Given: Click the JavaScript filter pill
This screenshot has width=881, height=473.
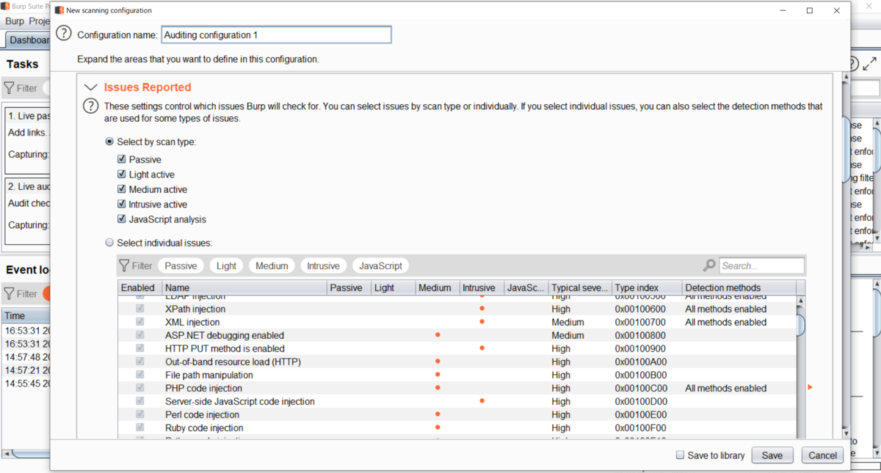Looking at the screenshot, I should (x=380, y=265).
